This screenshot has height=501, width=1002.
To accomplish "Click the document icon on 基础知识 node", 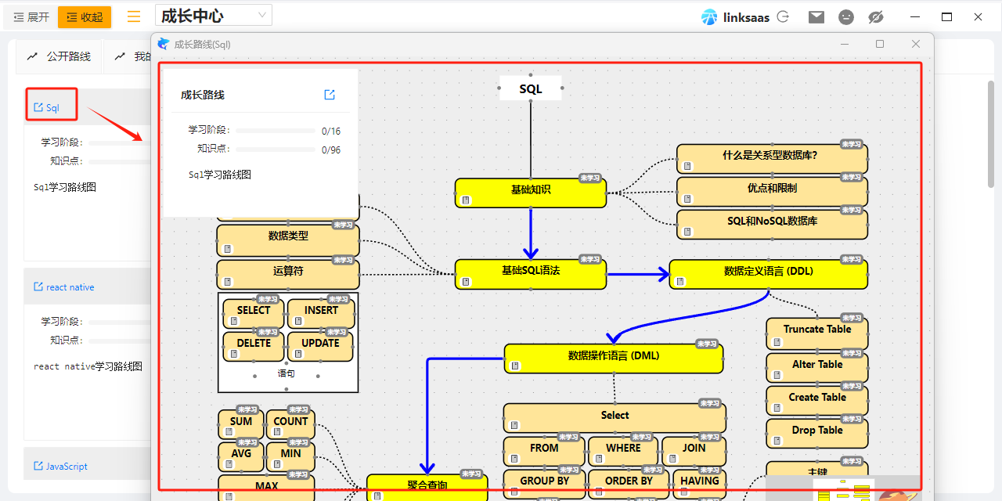I will [466, 200].
